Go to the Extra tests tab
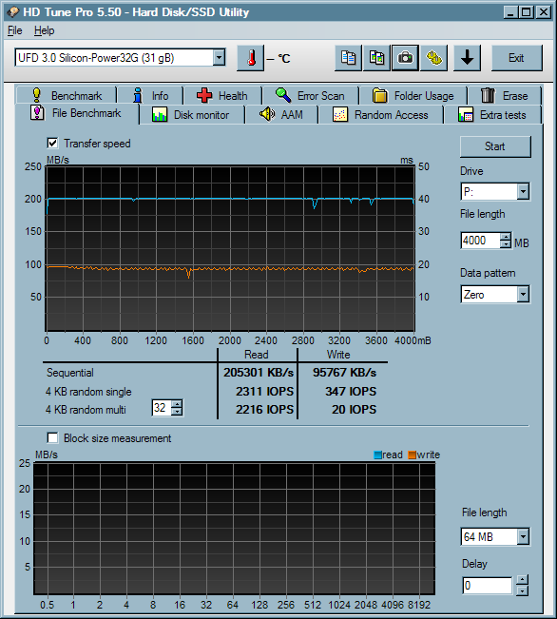This screenshot has height=619, width=557. point(492,115)
